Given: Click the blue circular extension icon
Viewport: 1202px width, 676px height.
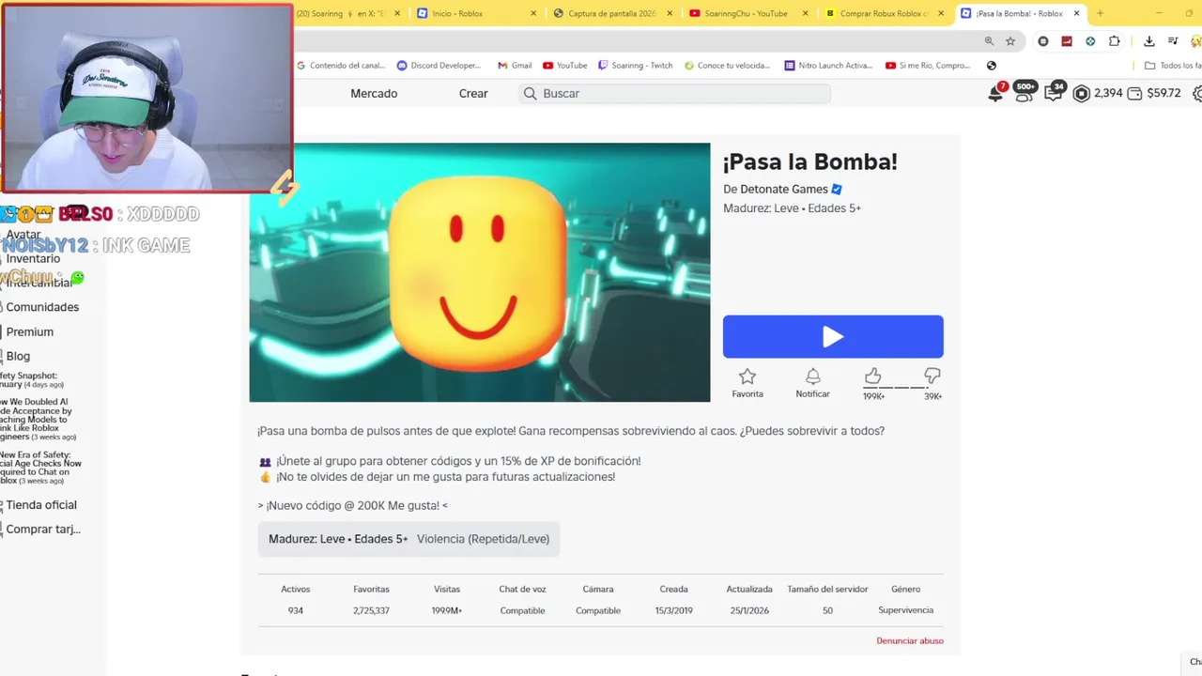Looking at the screenshot, I should (1090, 41).
